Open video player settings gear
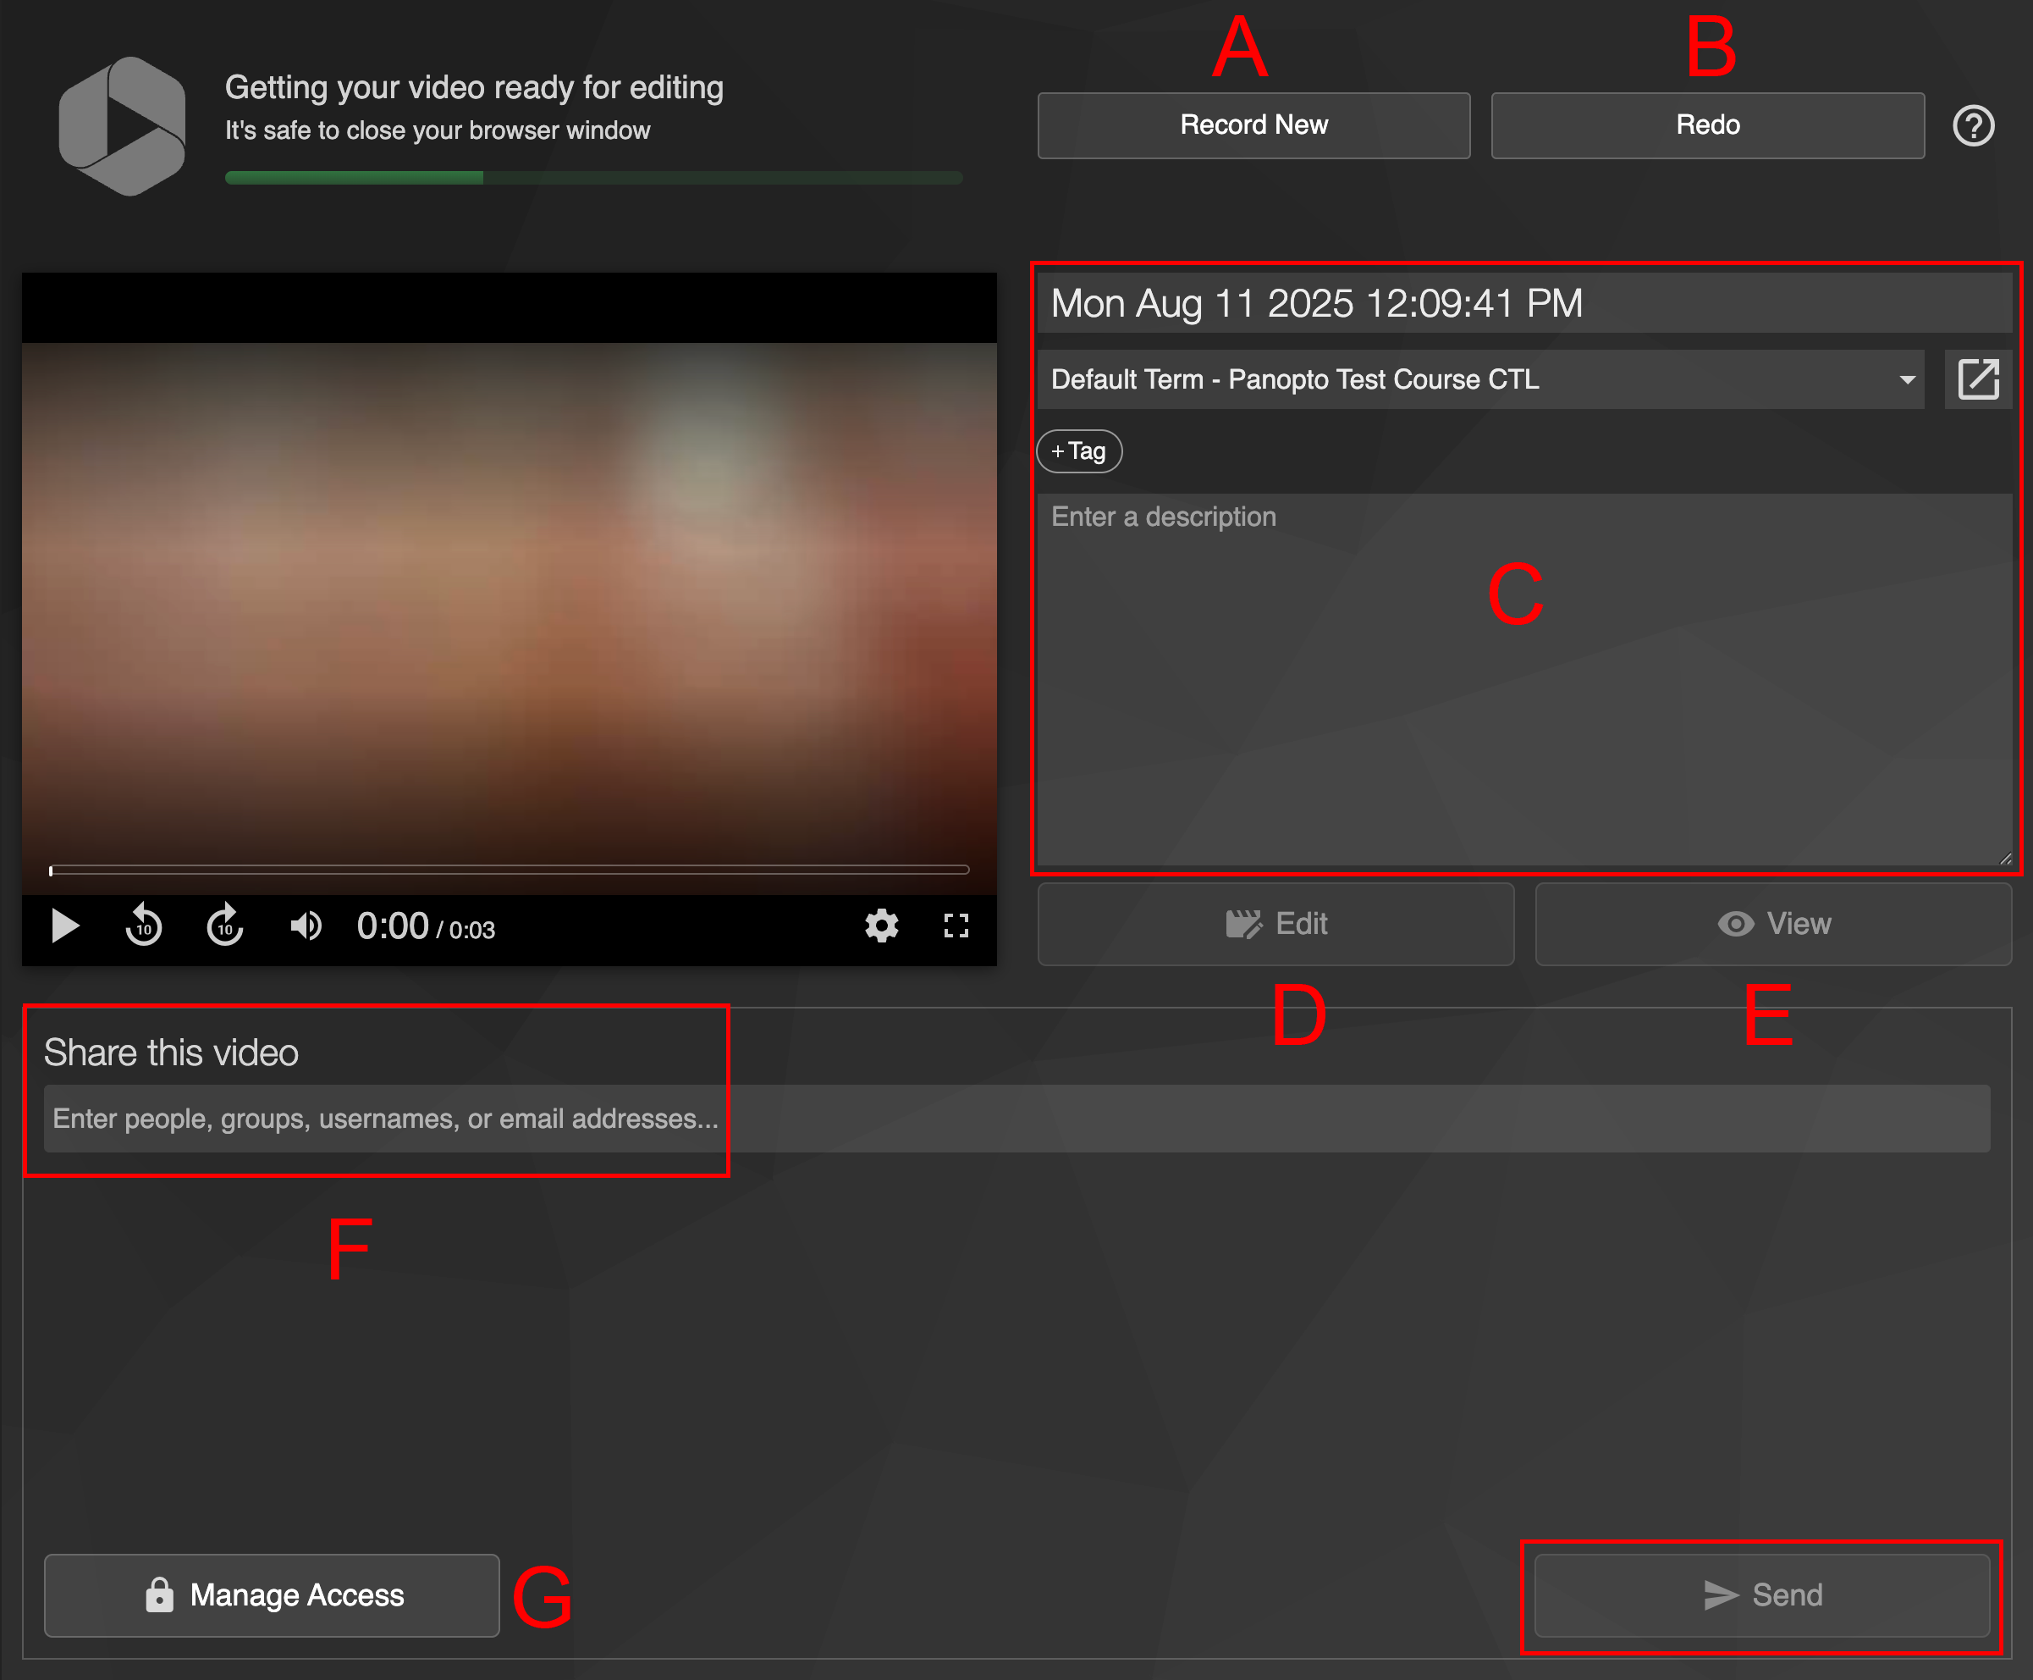The image size is (2033, 1680). coord(881,926)
